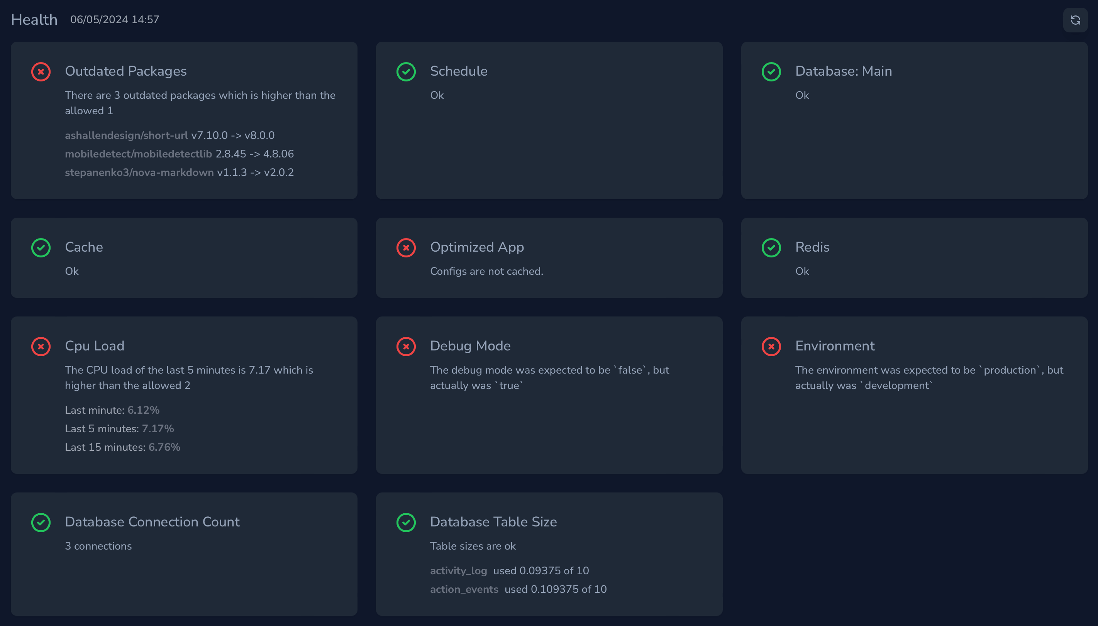Click the mobiledetect/mobiledetectlib package name
Viewport: 1098px width, 626px height.
point(138,154)
